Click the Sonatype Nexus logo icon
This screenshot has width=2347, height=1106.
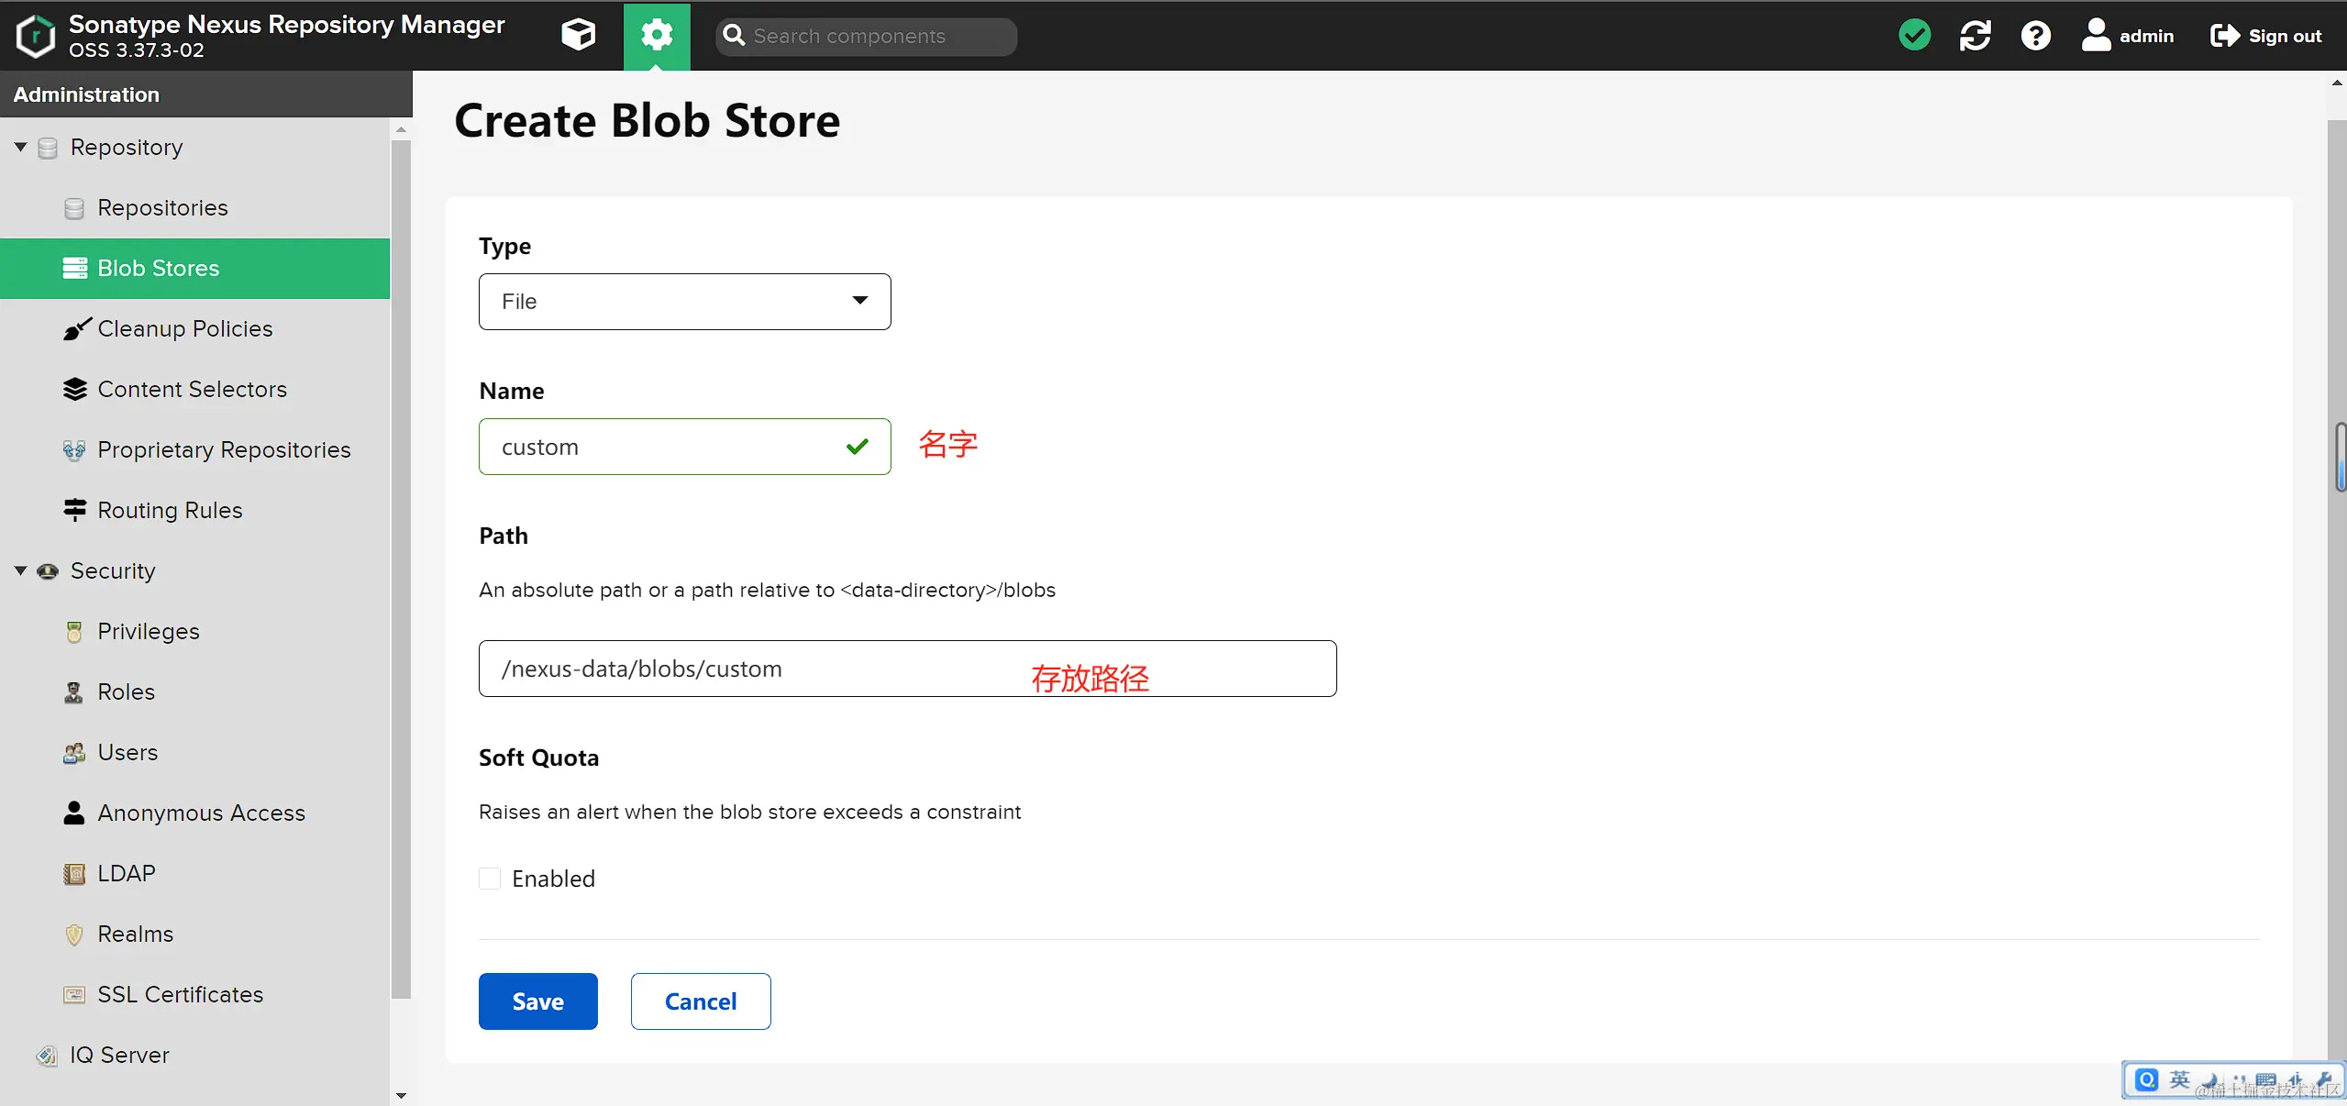[36, 36]
